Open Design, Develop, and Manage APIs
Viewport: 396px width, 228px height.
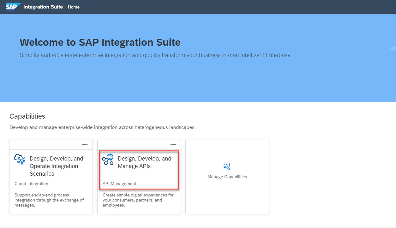click(145, 162)
